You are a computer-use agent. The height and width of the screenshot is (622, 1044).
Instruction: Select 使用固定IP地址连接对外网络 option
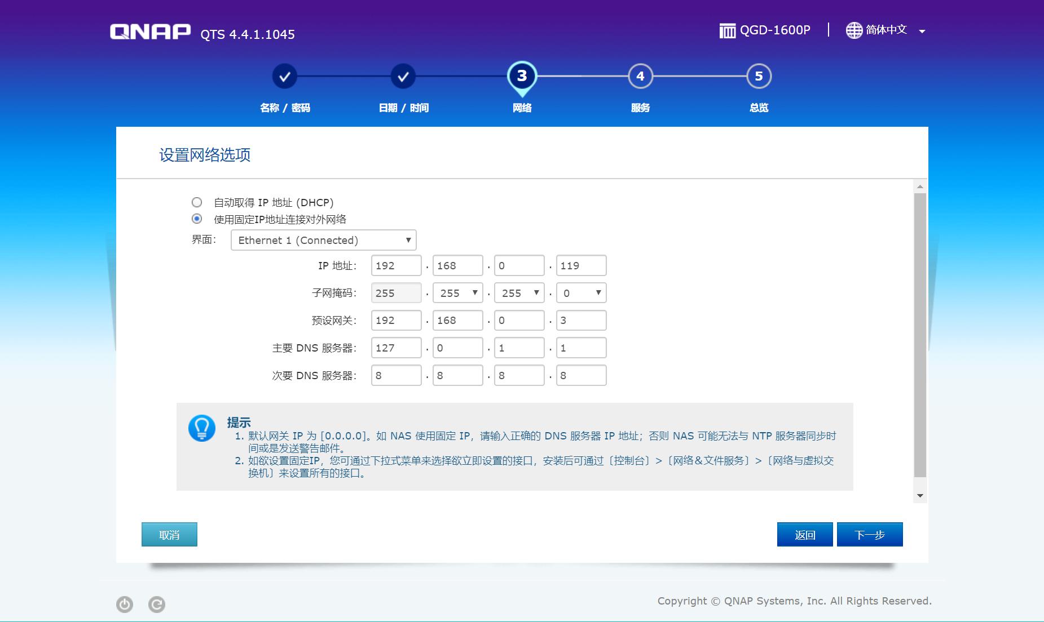point(197,219)
